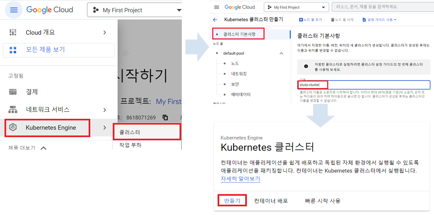Select the default-pool node pool entry
This screenshot has width=434, height=215.
(x=234, y=53)
